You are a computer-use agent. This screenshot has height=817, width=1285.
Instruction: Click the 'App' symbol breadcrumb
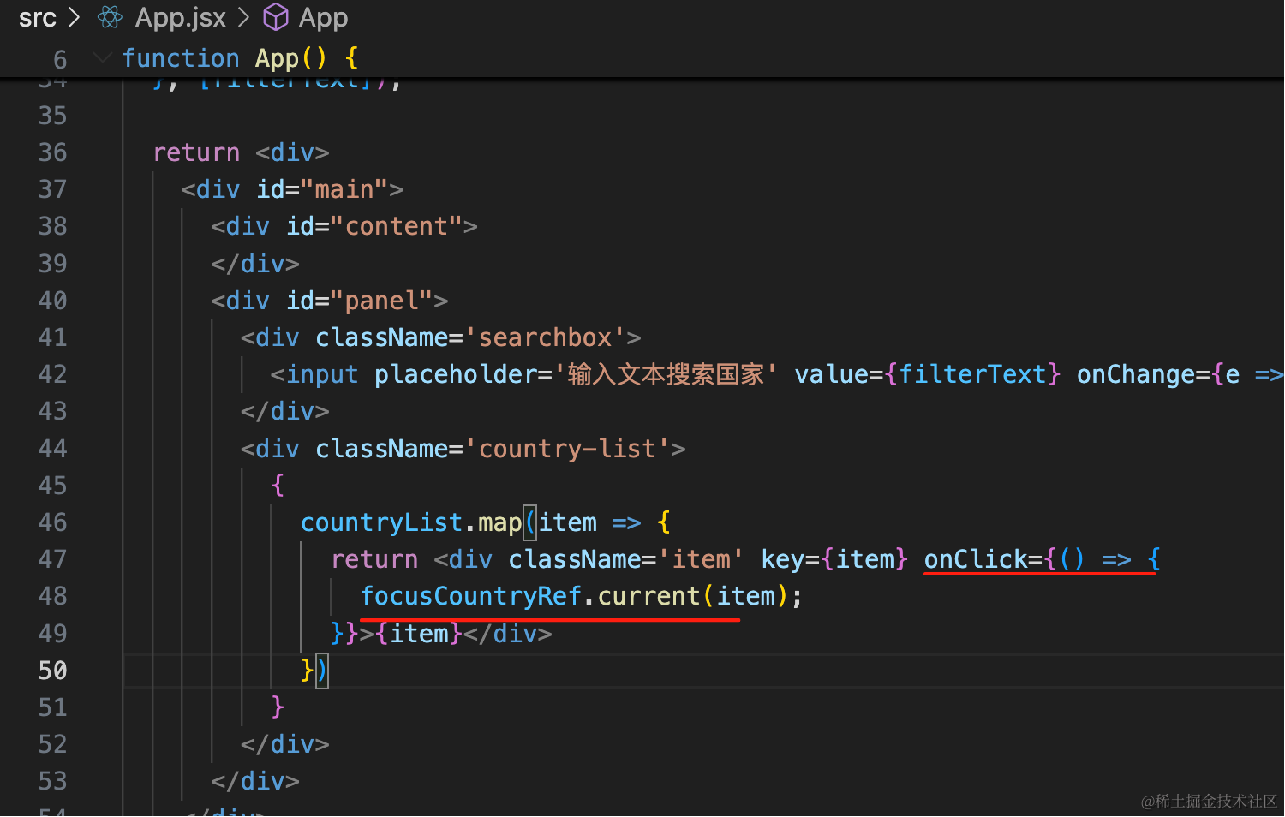(x=323, y=17)
